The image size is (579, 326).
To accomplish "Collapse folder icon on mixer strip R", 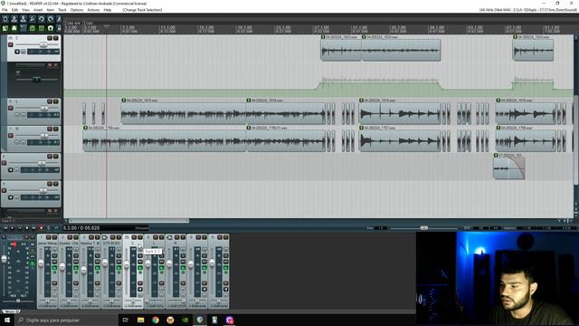I will tap(169, 237).
